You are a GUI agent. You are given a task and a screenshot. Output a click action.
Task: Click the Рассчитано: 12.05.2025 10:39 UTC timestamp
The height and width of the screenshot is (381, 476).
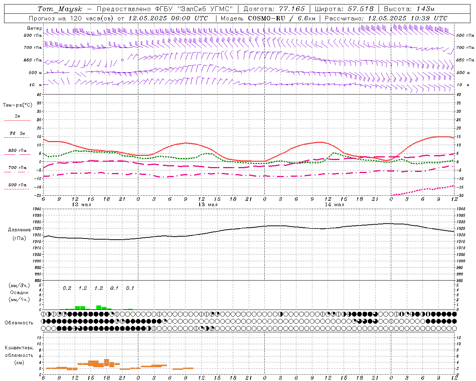point(386,18)
